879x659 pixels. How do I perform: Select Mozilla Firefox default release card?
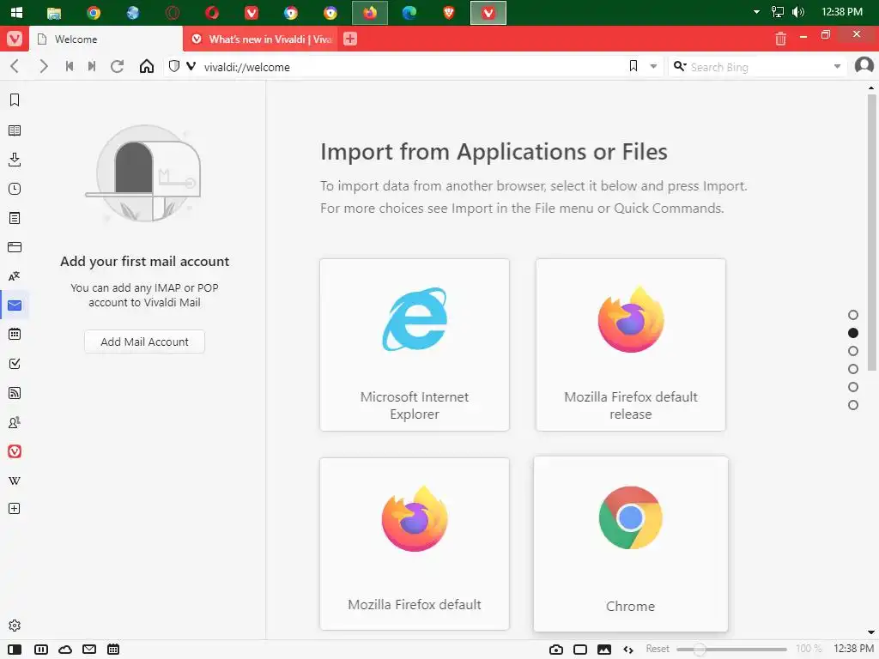pos(631,345)
